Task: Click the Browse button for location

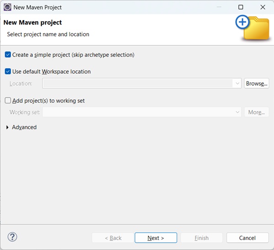Action: (x=257, y=84)
